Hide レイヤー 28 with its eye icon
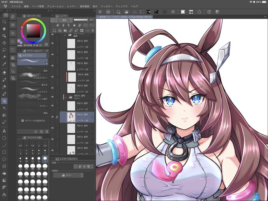Image resolution: width=268 pixels, height=201 pixels. 52,54
